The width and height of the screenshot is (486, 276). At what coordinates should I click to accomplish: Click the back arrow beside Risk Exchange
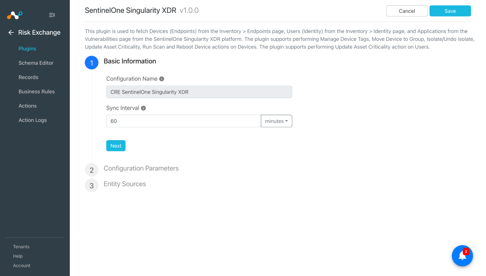(11, 33)
